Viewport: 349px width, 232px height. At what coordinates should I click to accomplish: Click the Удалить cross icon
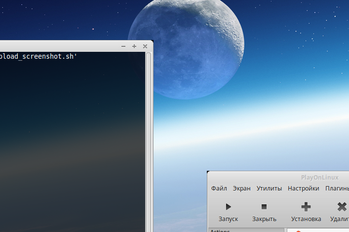342,207
